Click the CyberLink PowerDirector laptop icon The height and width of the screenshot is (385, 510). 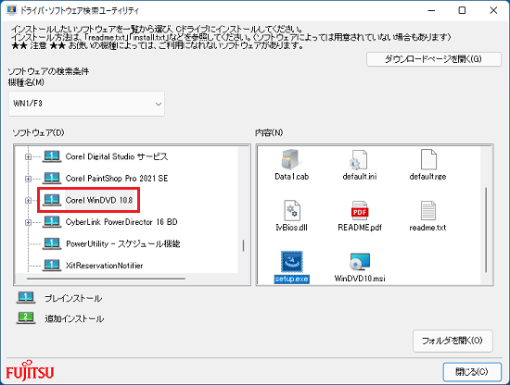point(52,222)
